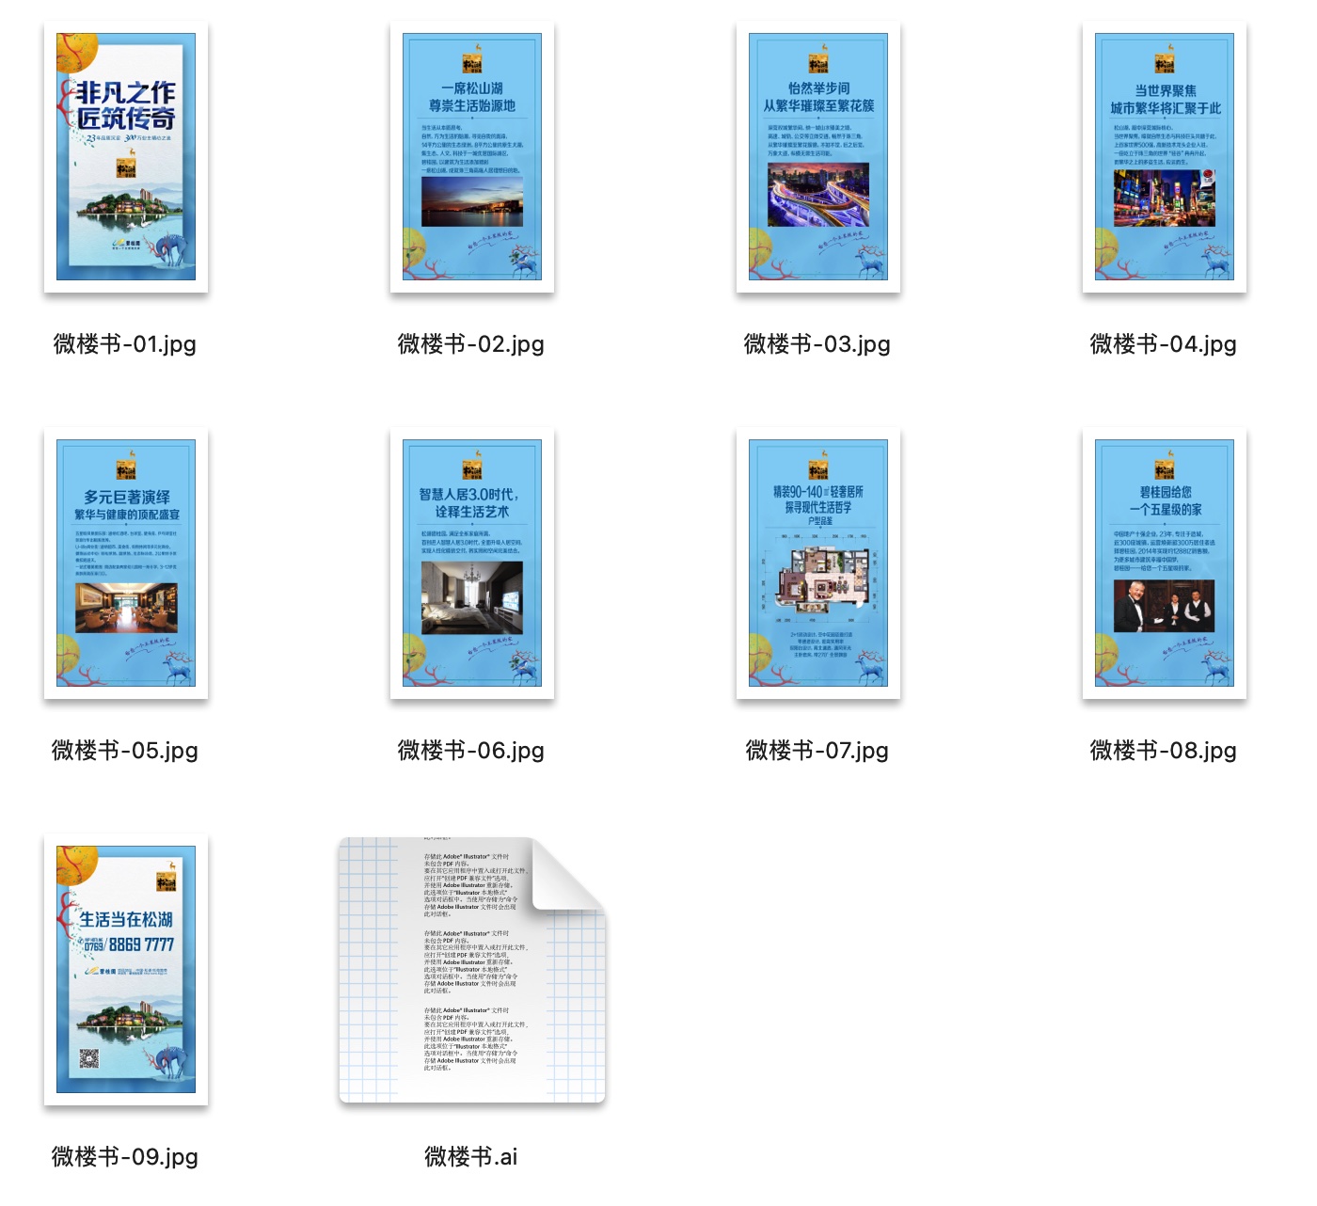Select the 微楼书-01.jpg thumbnail
Image resolution: width=1317 pixels, height=1206 pixels.
pos(126,157)
